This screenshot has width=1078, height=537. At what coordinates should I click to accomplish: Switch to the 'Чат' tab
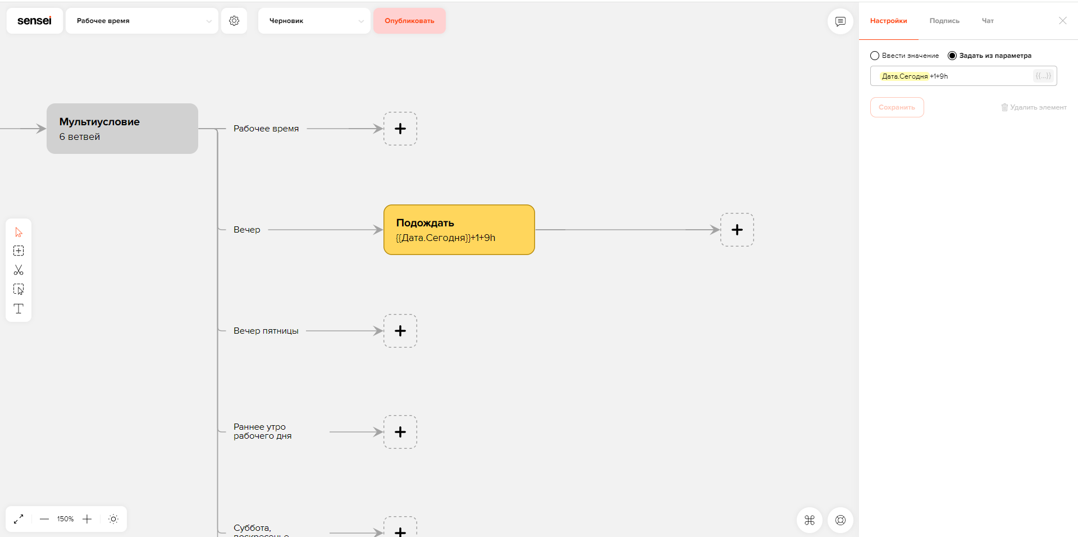[988, 21]
